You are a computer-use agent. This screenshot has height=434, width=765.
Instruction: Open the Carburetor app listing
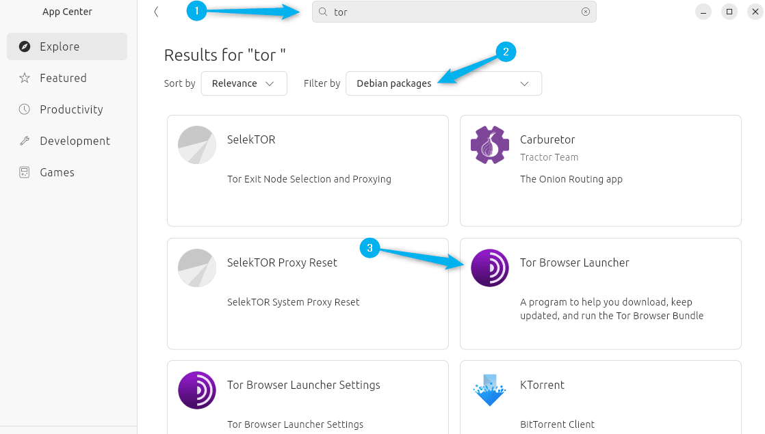pos(600,171)
